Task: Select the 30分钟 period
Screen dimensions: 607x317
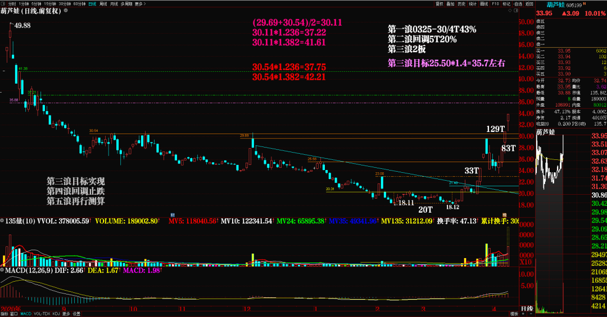Action: 65,4
